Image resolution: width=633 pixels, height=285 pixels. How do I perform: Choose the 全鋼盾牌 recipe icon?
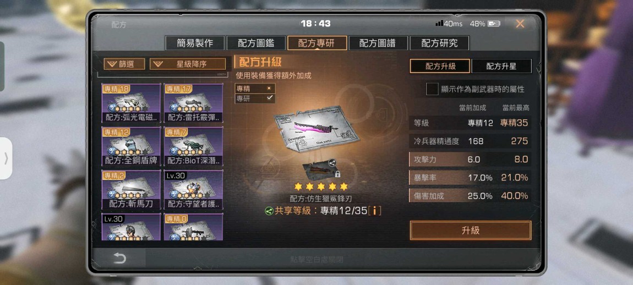(x=131, y=146)
